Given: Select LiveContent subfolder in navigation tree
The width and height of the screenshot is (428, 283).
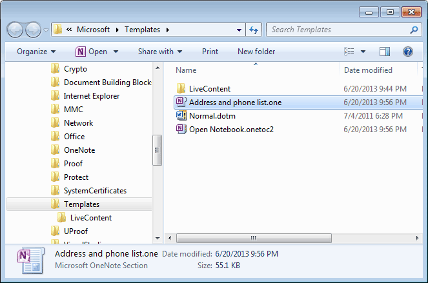Looking at the screenshot, I should [x=91, y=218].
